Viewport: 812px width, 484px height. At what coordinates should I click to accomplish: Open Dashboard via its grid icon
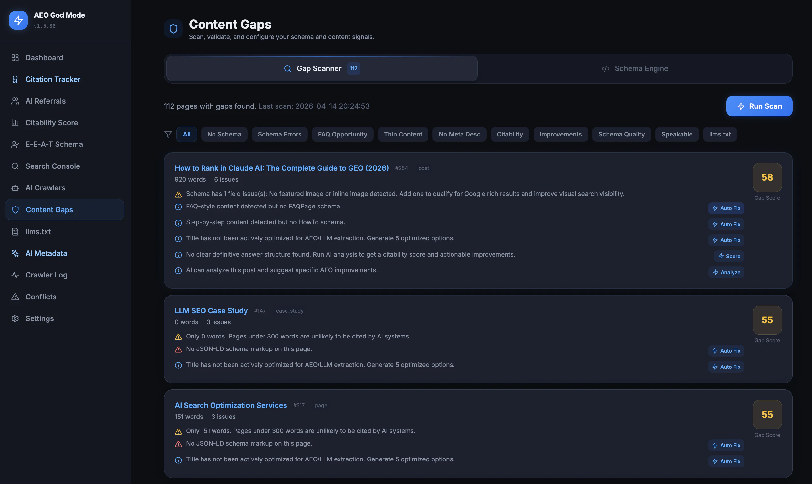click(15, 58)
